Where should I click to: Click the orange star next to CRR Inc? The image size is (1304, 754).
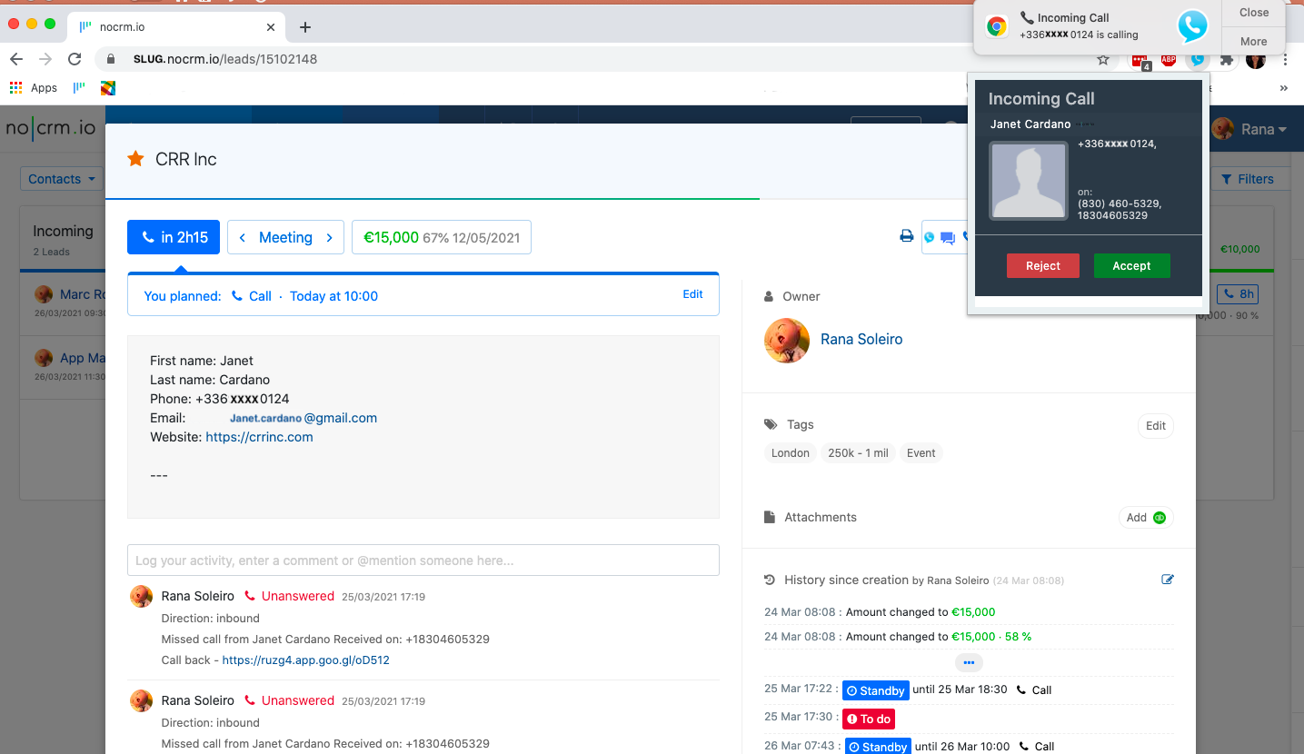[135, 158]
